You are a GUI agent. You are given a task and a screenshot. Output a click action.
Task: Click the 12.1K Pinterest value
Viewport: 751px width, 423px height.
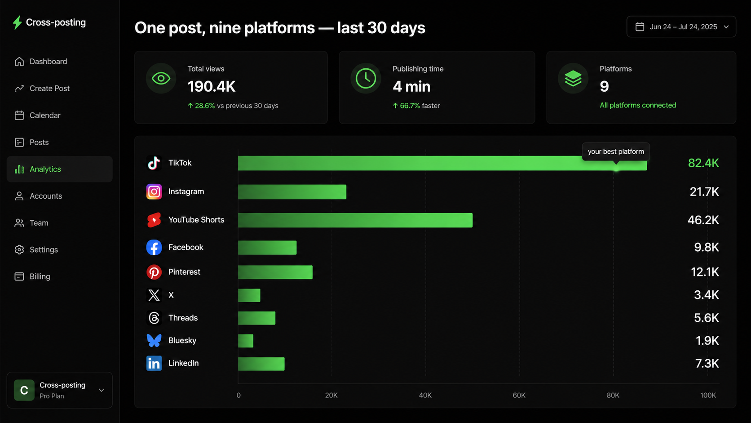click(x=705, y=272)
